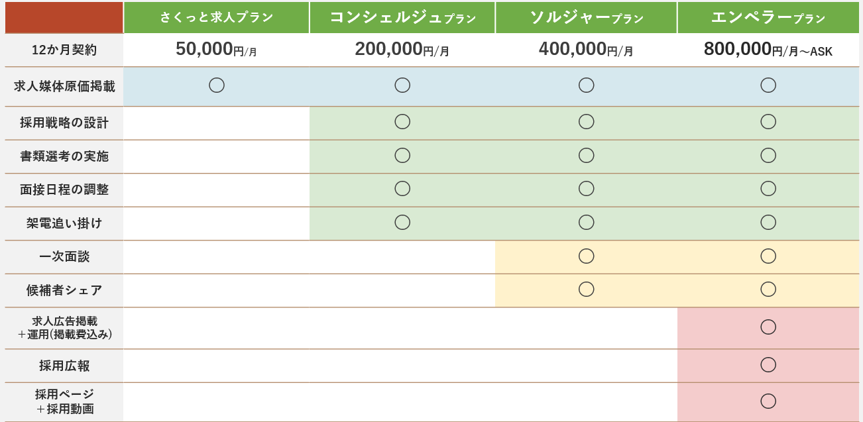Select the コンシェルジュプラン header
This screenshot has height=422, width=863.
pyautogui.click(x=402, y=17)
